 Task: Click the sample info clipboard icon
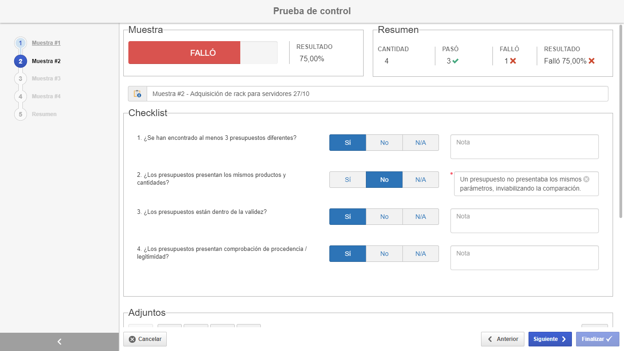137,94
